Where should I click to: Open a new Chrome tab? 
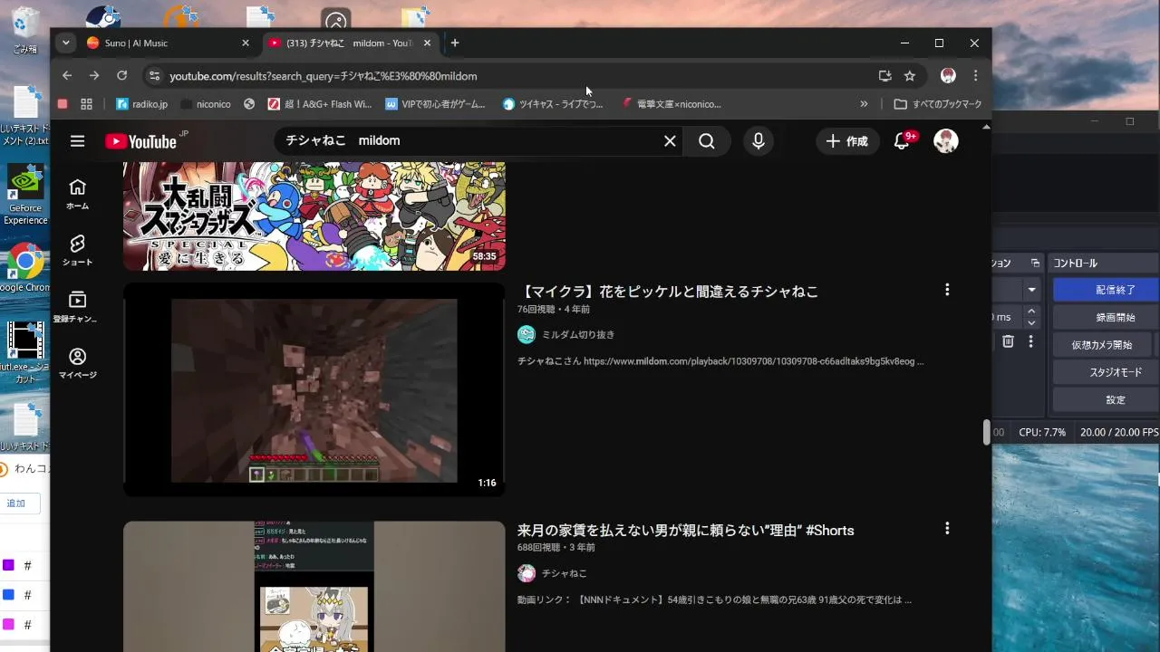pyautogui.click(x=455, y=43)
